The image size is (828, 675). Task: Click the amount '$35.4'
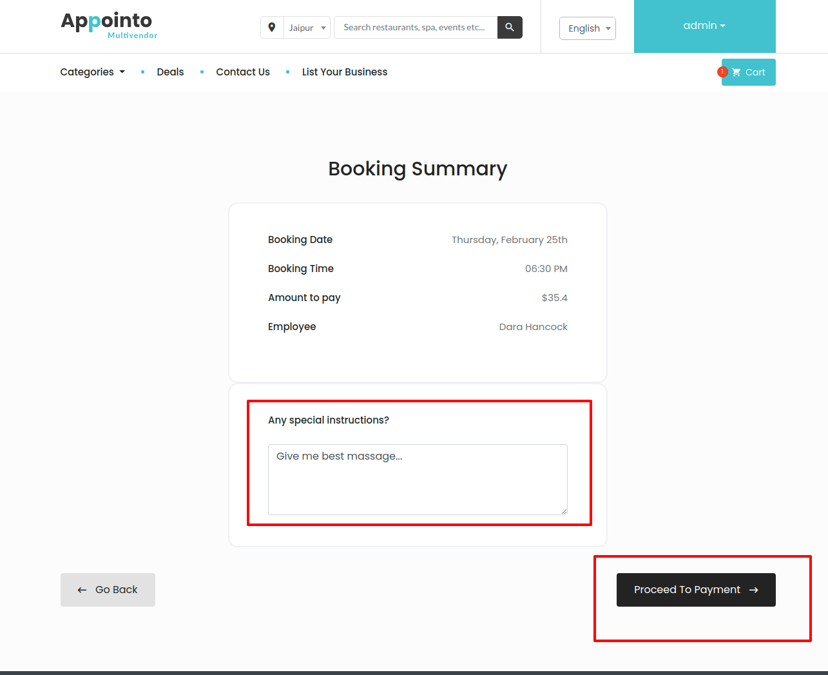555,298
